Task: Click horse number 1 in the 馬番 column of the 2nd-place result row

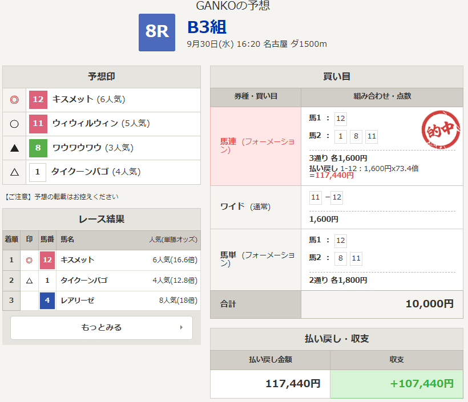Action: [47, 281]
